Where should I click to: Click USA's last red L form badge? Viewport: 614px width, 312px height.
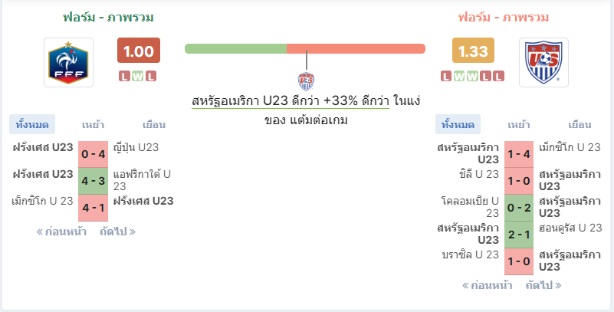coord(498,76)
